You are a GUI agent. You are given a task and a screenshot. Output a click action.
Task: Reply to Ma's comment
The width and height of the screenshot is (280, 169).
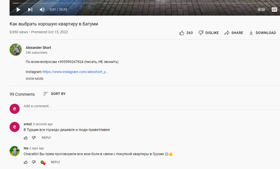[x=55, y=162]
